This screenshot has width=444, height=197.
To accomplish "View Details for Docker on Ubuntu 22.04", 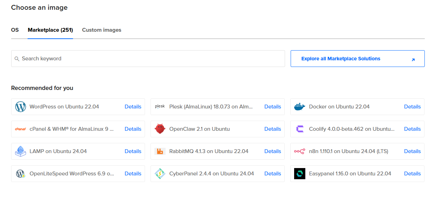I will (x=412, y=107).
